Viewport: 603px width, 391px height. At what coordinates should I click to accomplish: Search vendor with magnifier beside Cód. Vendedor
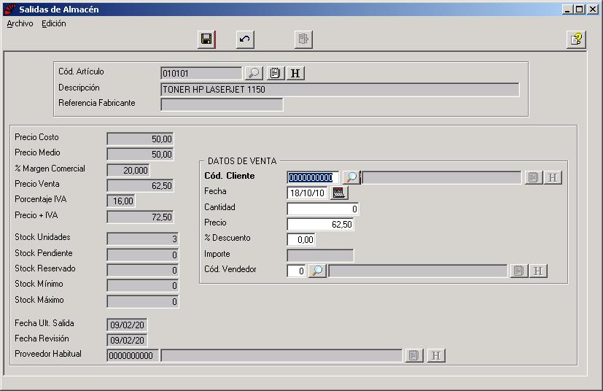pyautogui.click(x=317, y=271)
